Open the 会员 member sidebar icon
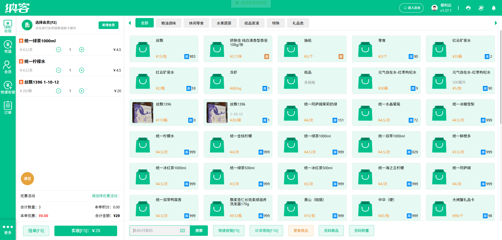 pos(8,67)
